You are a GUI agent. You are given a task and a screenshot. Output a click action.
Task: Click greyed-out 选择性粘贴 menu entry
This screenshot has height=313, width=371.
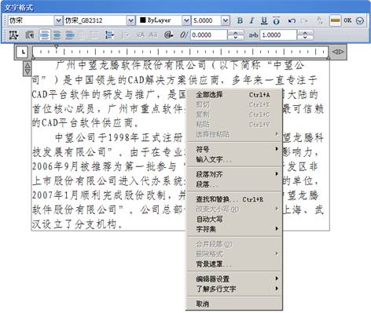click(234, 134)
